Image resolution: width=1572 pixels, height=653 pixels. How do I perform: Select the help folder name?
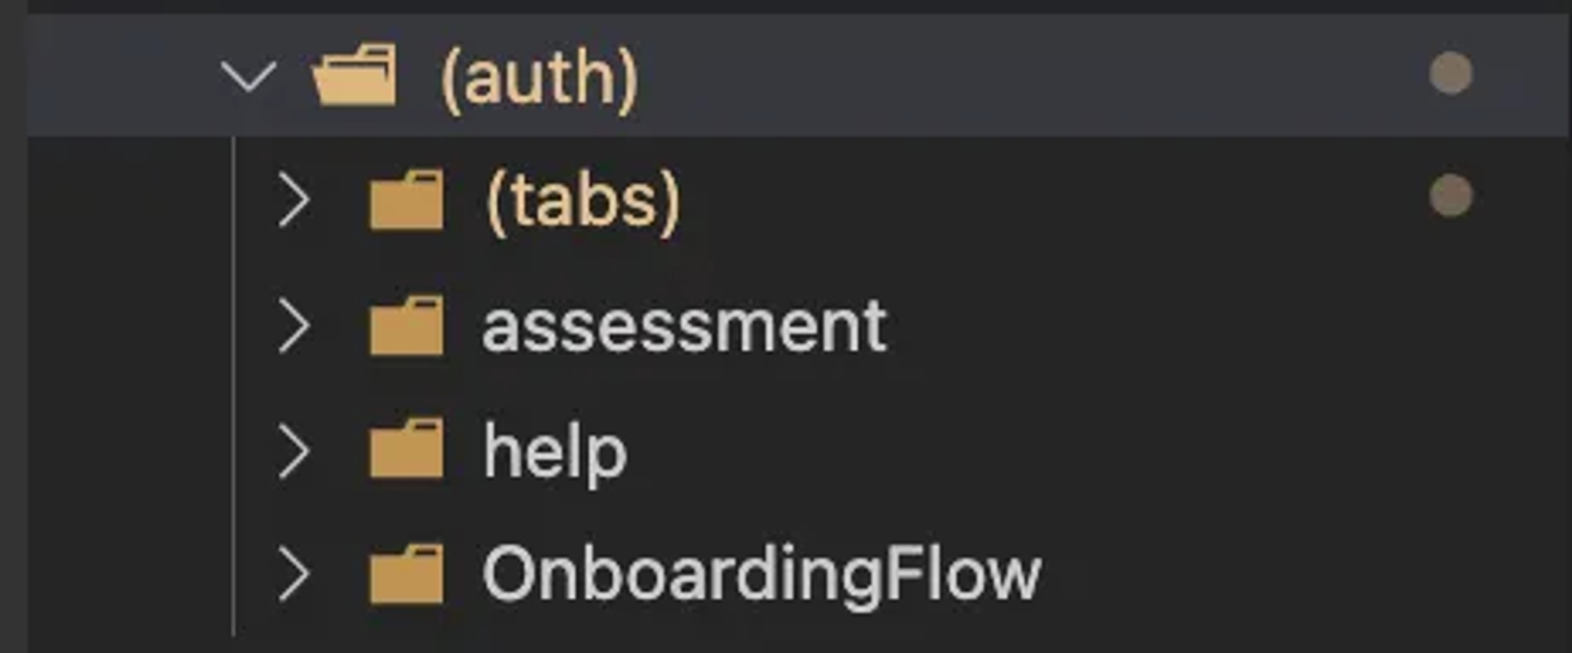(555, 453)
